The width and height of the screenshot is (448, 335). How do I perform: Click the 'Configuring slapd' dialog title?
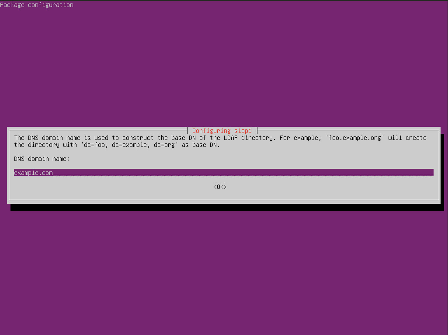pyautogui.click(x=222, y=131)
